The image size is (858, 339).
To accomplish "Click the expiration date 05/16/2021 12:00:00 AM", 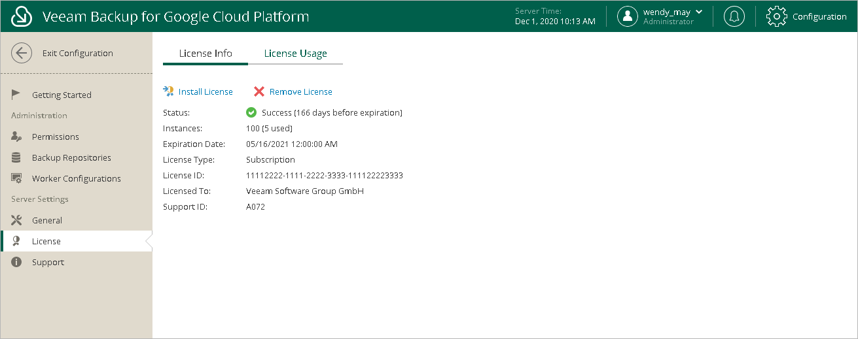I will 292,144.
